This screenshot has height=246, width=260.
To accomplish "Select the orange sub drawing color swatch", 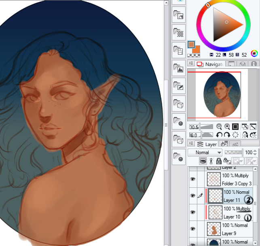I will tap(197, 50).
